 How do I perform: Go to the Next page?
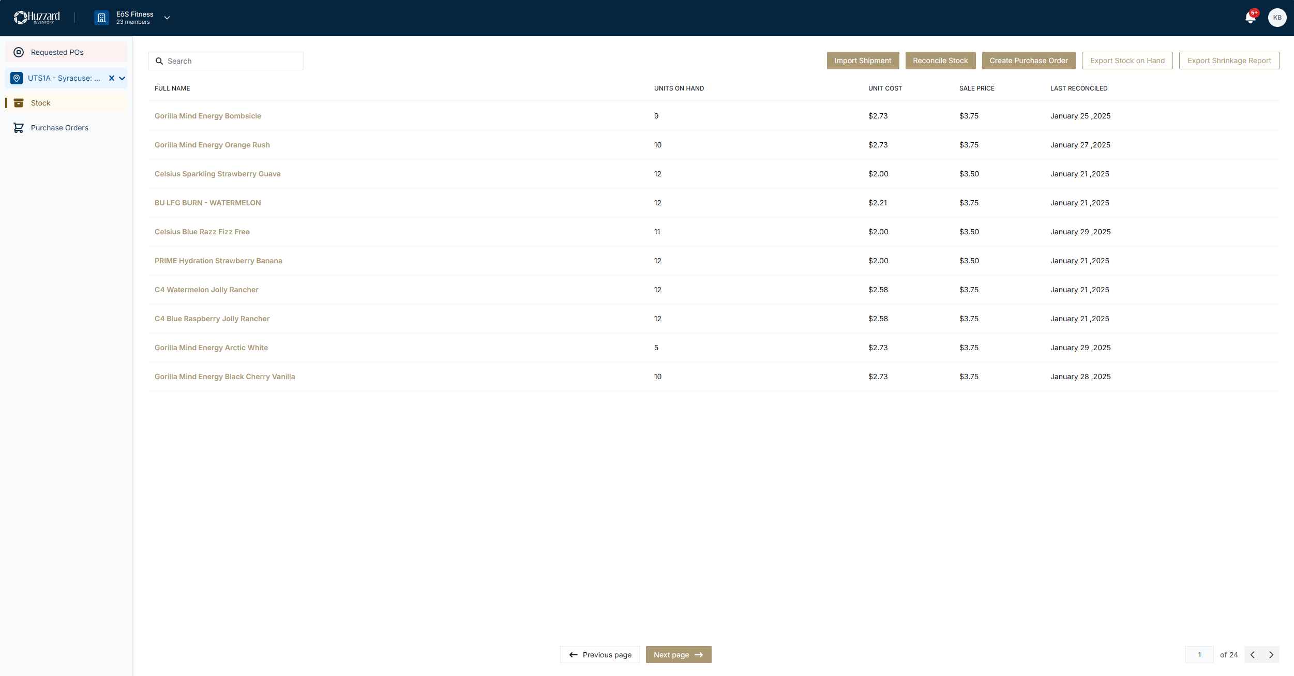[678, 654]
